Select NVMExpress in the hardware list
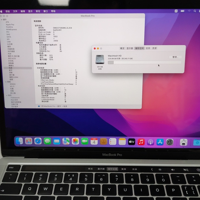 point(12,29)
